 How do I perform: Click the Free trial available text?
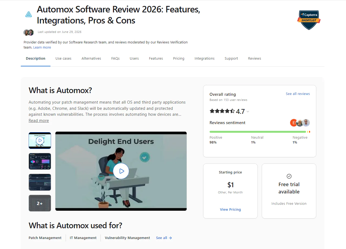pyautogui.click(x=289, y=188)
